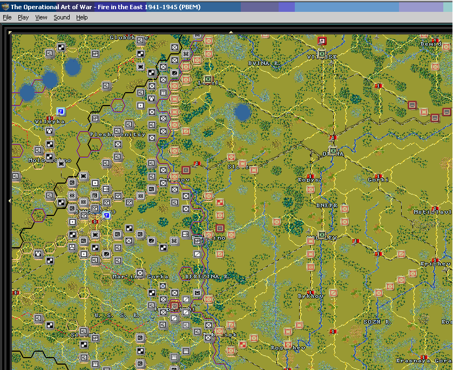Click the Molodechno town label
453x370 pixels.
pyautogui.click(x=49, y=160)
